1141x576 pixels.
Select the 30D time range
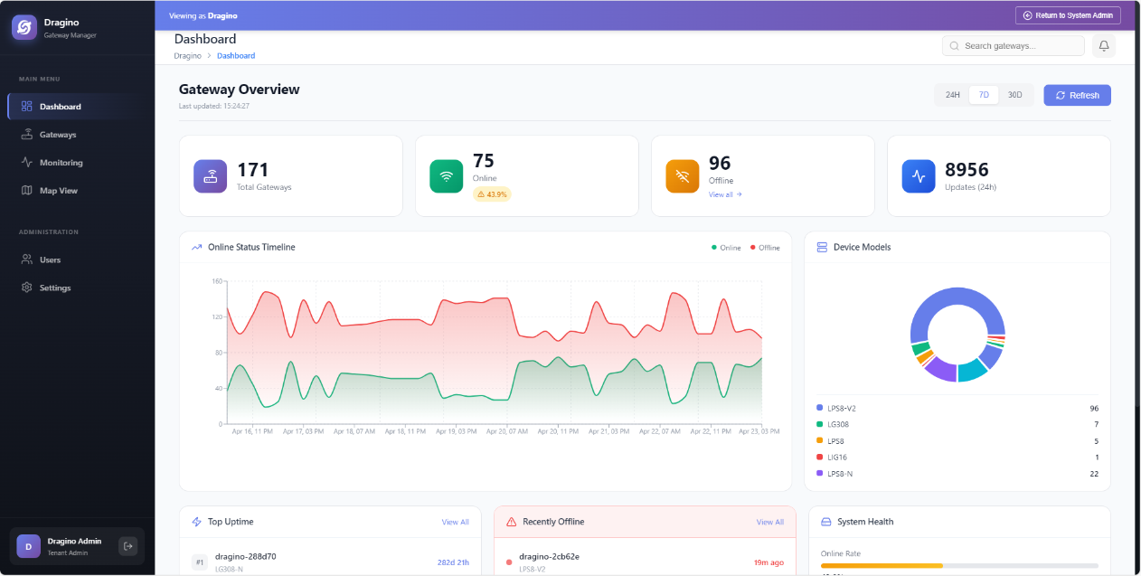(1014, 95)
